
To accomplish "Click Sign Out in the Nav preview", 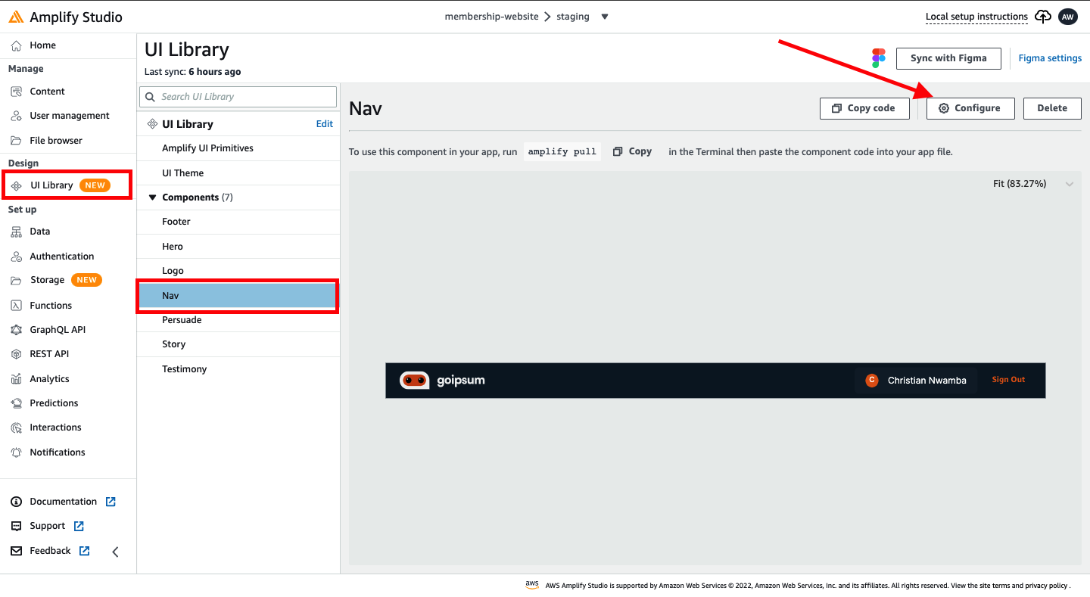I will [x=1008, y=380].
